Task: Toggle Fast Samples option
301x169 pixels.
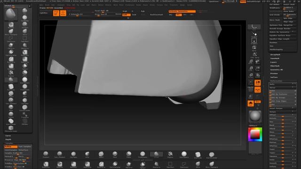Action: [x=24, y=146]
